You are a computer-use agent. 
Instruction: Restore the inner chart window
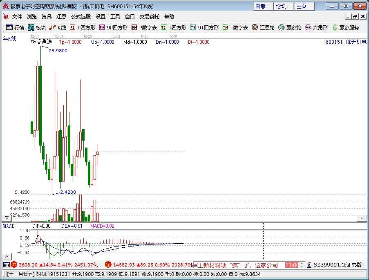coord(355,16)
